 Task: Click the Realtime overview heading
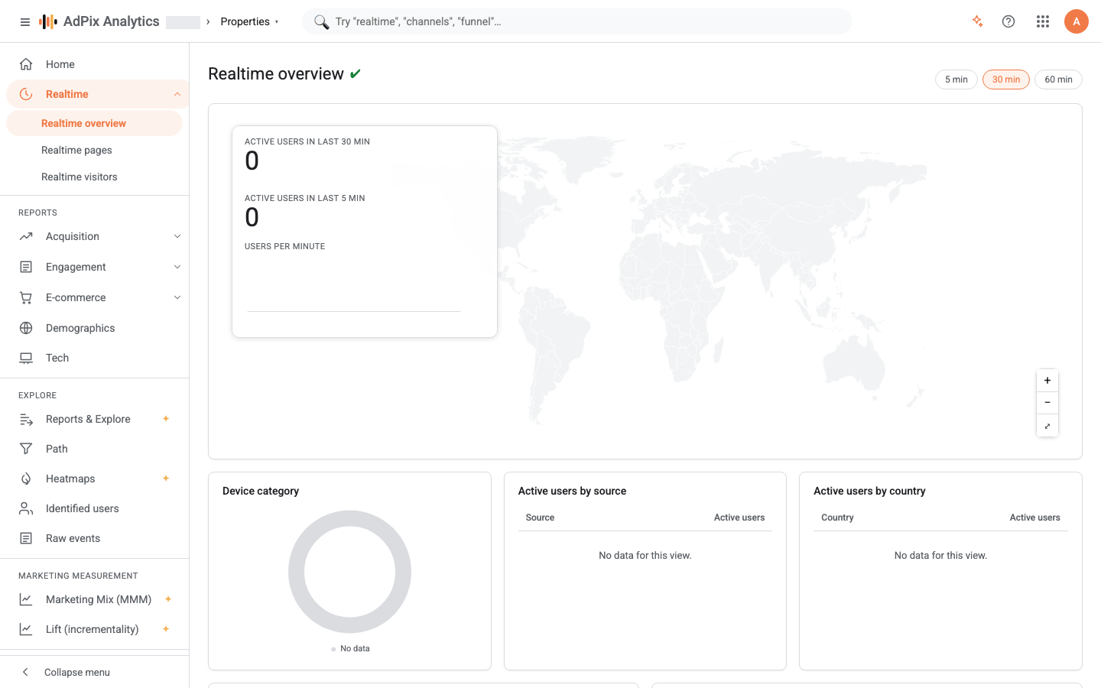point(276,73)
